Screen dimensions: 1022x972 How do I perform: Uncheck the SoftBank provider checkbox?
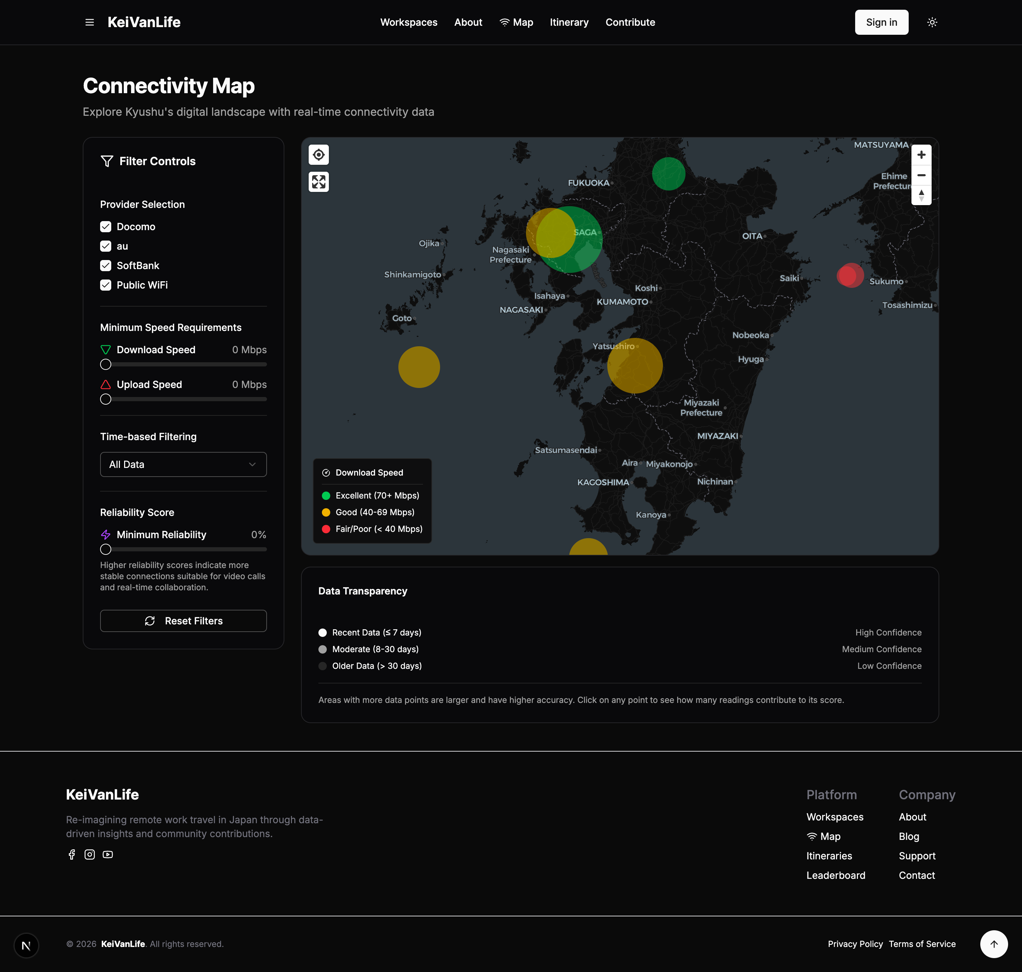coord(106,266)
